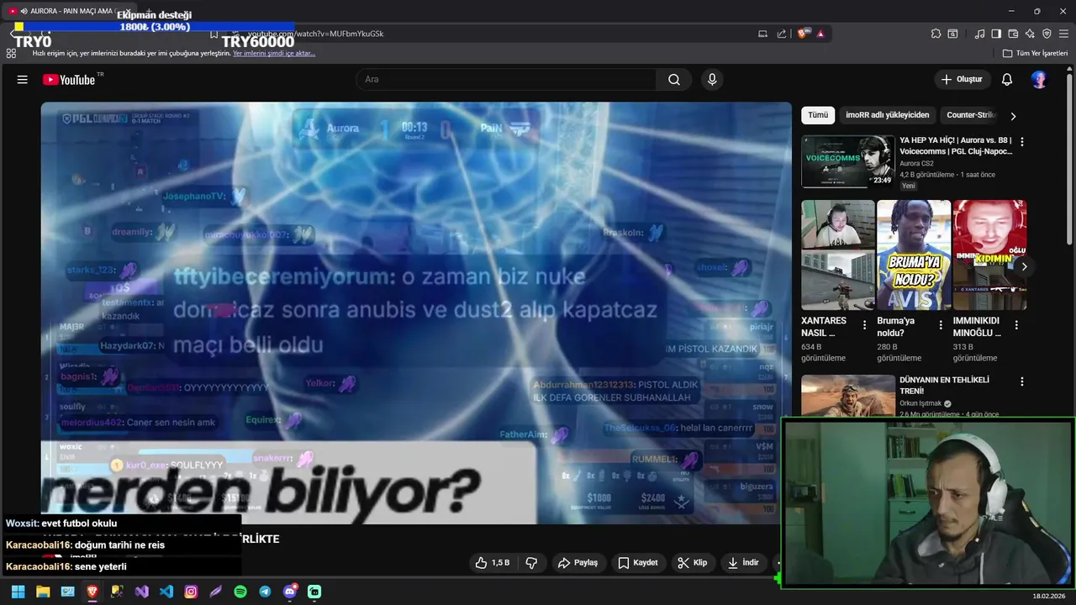Open options for DÜNYANIN EN TEHLİKELİ TRENİ video
The height and width of the screenshot is (605, 1076).
coord(1022,381)
